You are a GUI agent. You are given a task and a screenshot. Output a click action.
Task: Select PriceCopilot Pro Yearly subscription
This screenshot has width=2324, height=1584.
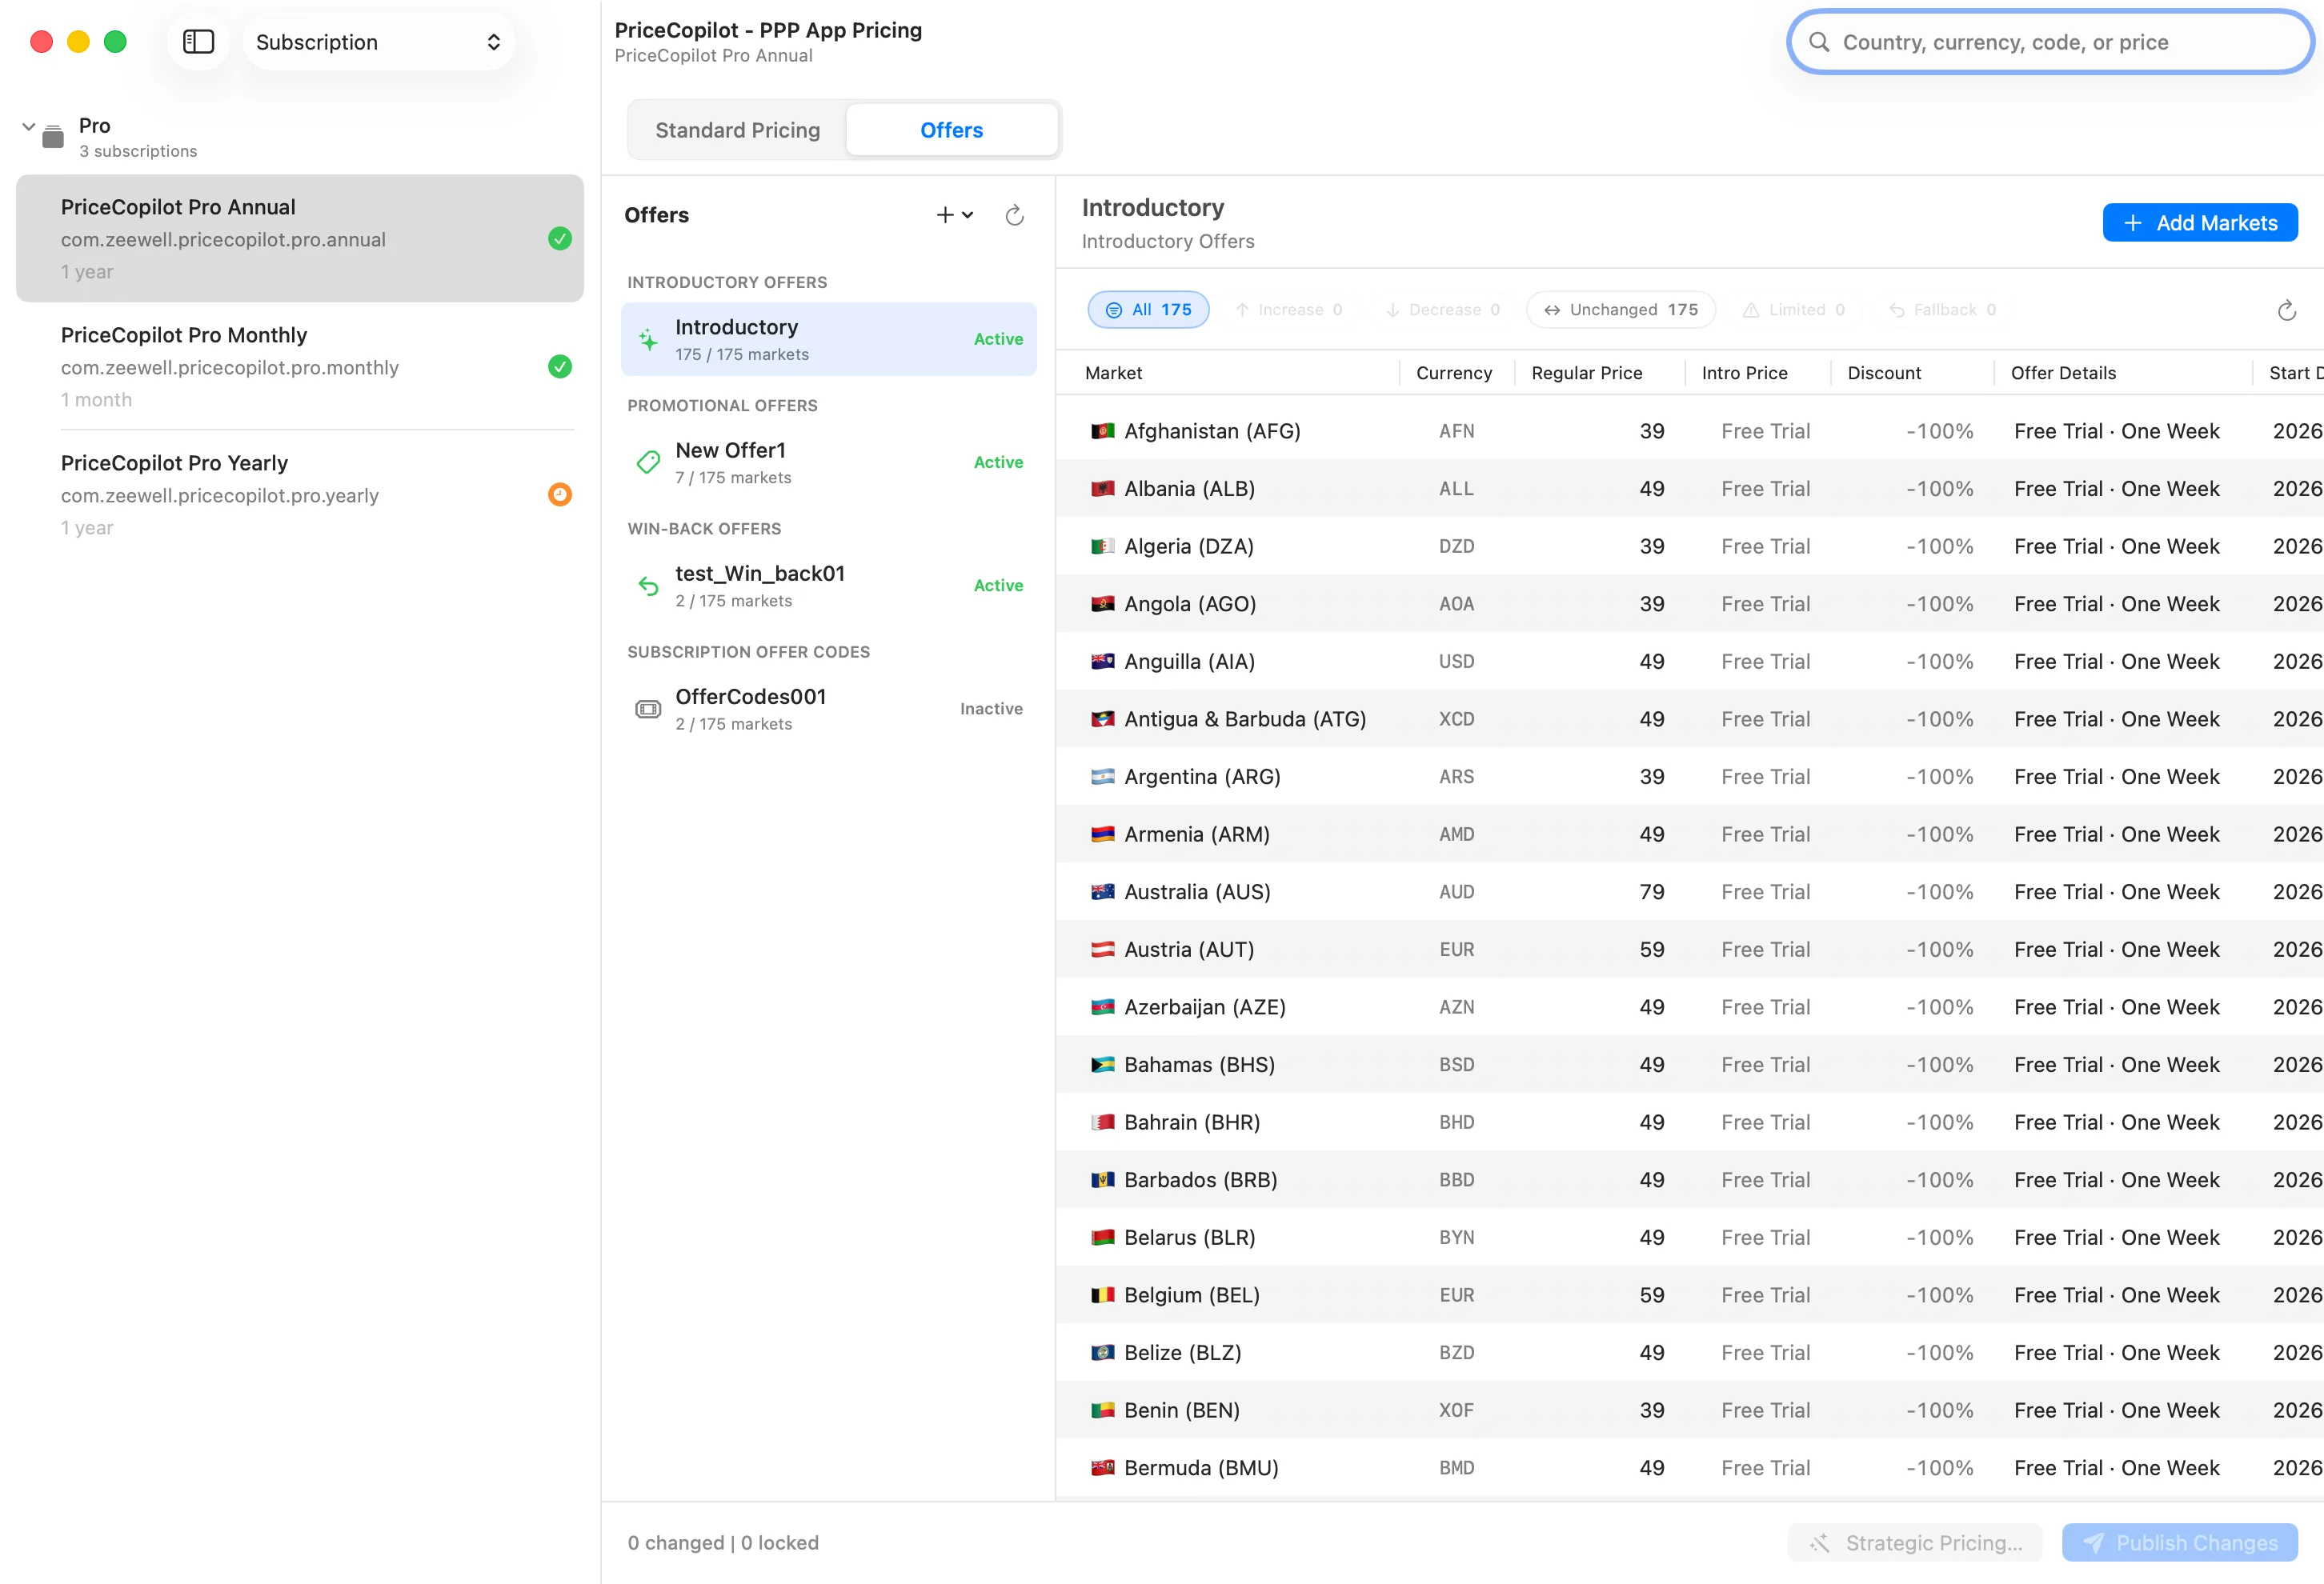coord(300,494)
